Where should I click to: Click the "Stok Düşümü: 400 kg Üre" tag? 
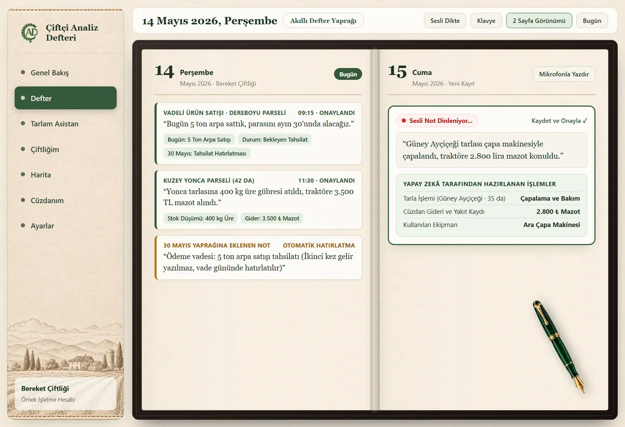click(201, 219)
